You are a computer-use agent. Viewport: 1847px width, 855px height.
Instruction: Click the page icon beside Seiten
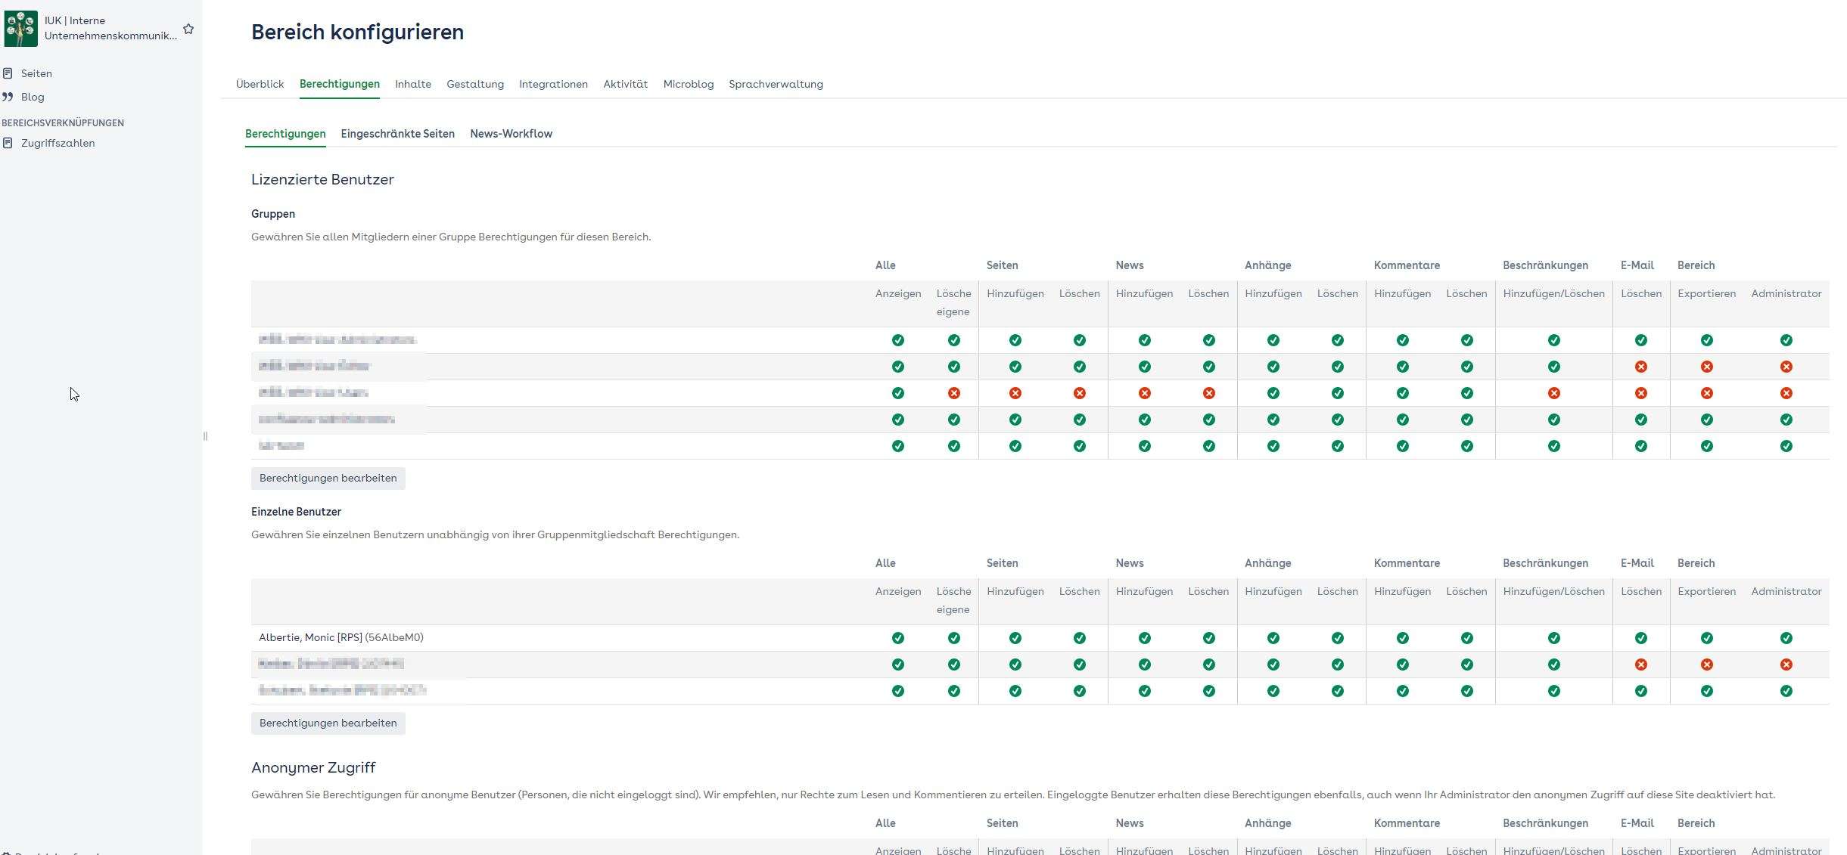point(8,73)
